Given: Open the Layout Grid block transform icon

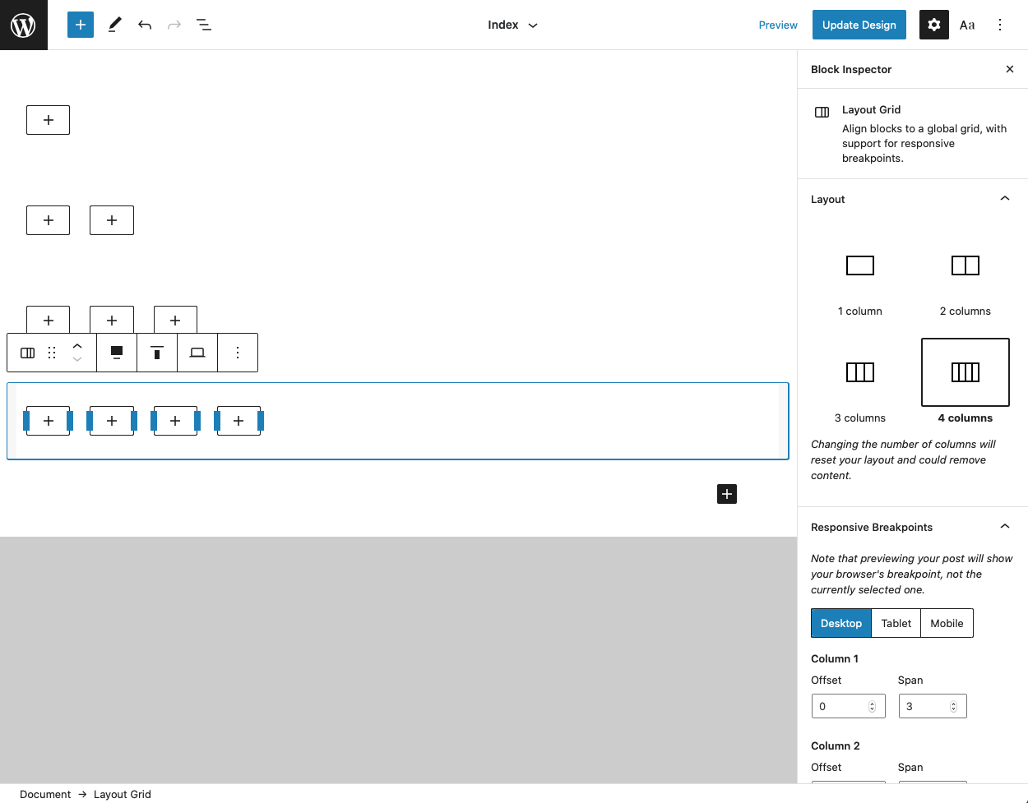Looking at the screenshot, I should 27,353.
